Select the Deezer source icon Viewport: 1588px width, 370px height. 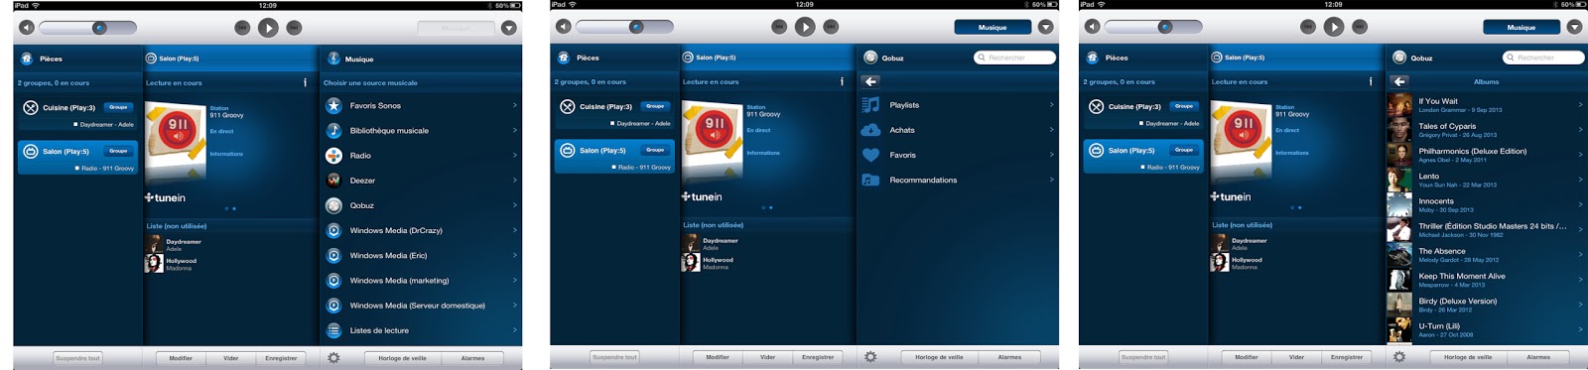tap(334, 181)
